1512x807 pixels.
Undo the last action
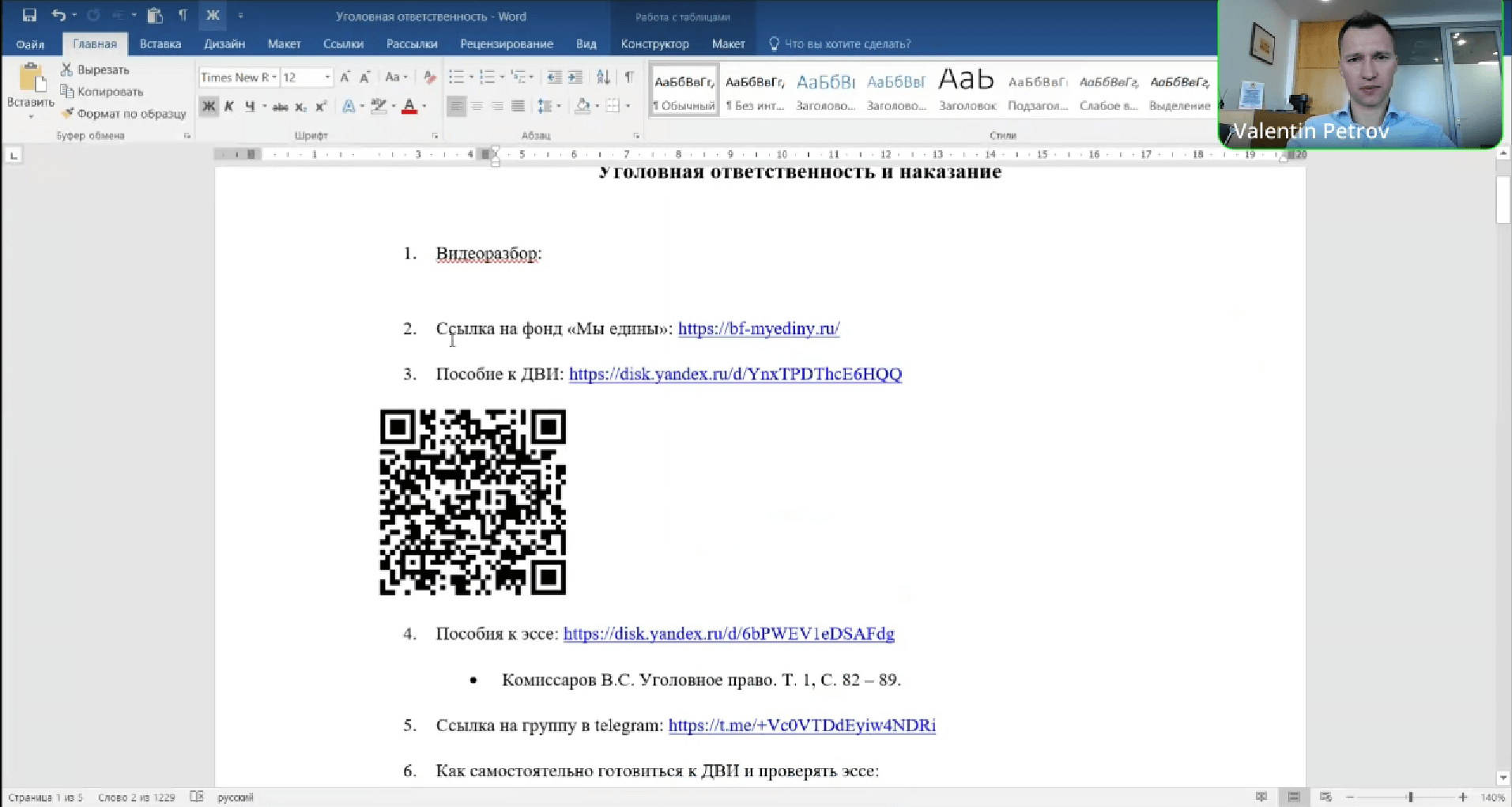click(58, 15)
